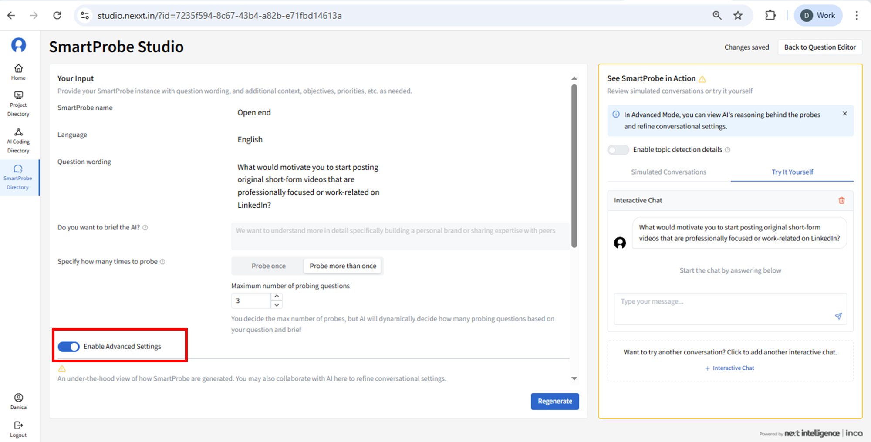
Task: Select the Probe once option
Action: [x=268, y=266]
